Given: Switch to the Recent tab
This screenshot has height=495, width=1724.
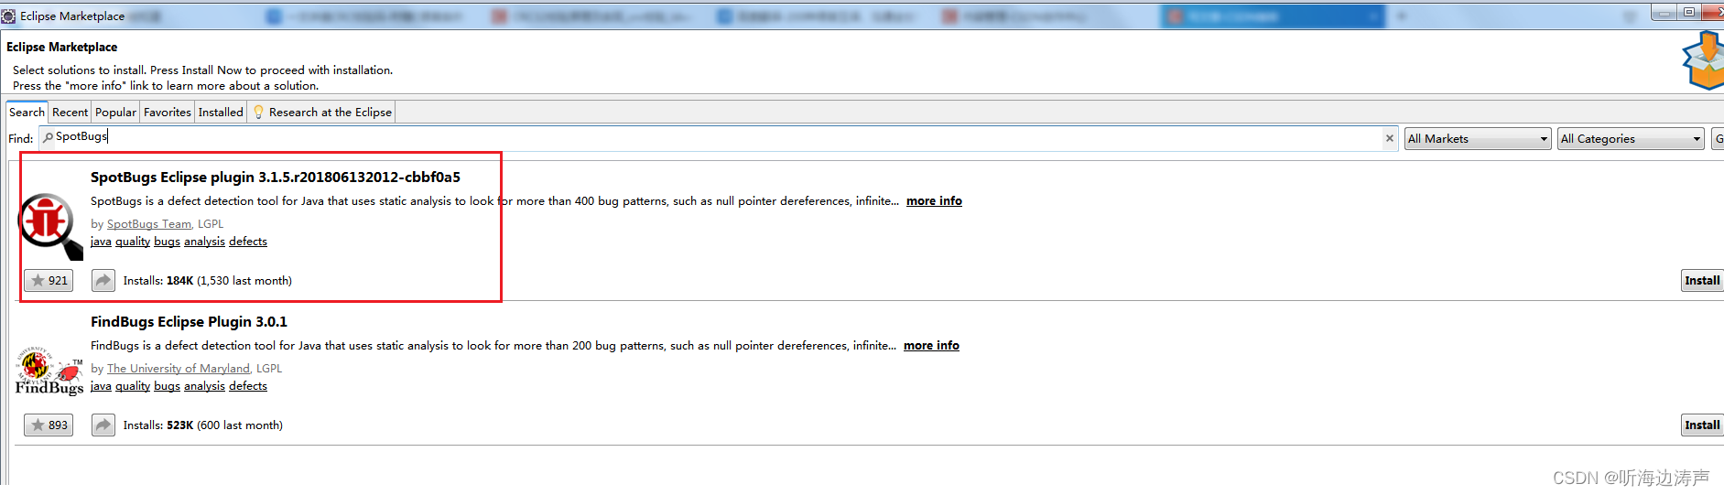Looking at the screenshot, I should 70,113.
